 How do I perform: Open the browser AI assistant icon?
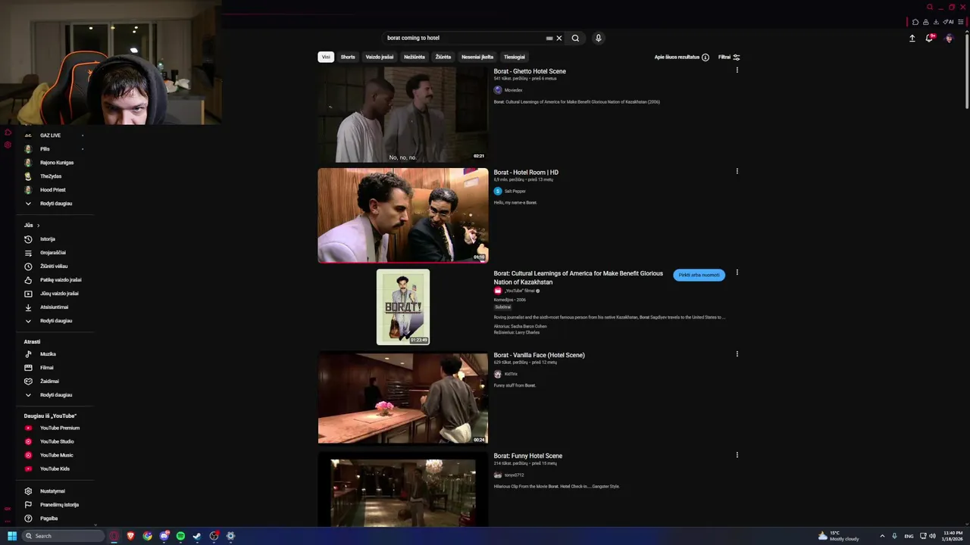point(948,22)
